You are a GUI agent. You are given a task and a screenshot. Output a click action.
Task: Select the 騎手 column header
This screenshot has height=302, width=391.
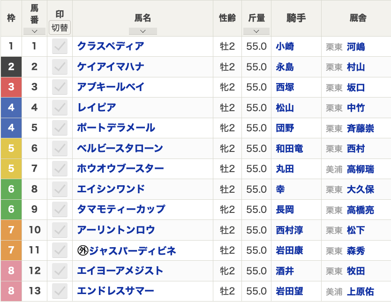(296, 18)
